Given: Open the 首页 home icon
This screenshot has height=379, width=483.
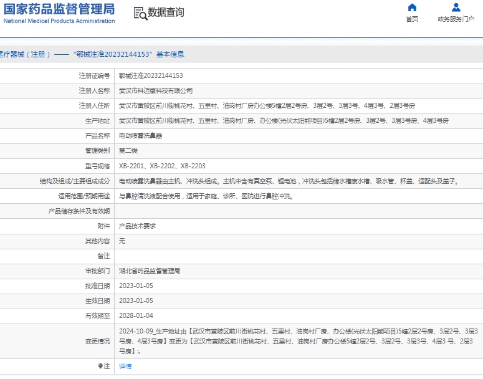Looking at the screenshot, I should point(412,7).
